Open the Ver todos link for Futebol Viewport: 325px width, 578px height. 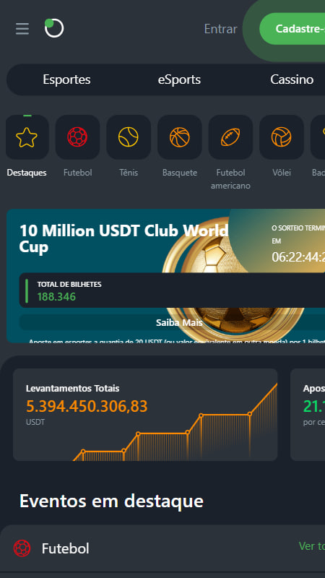(312, 546)
